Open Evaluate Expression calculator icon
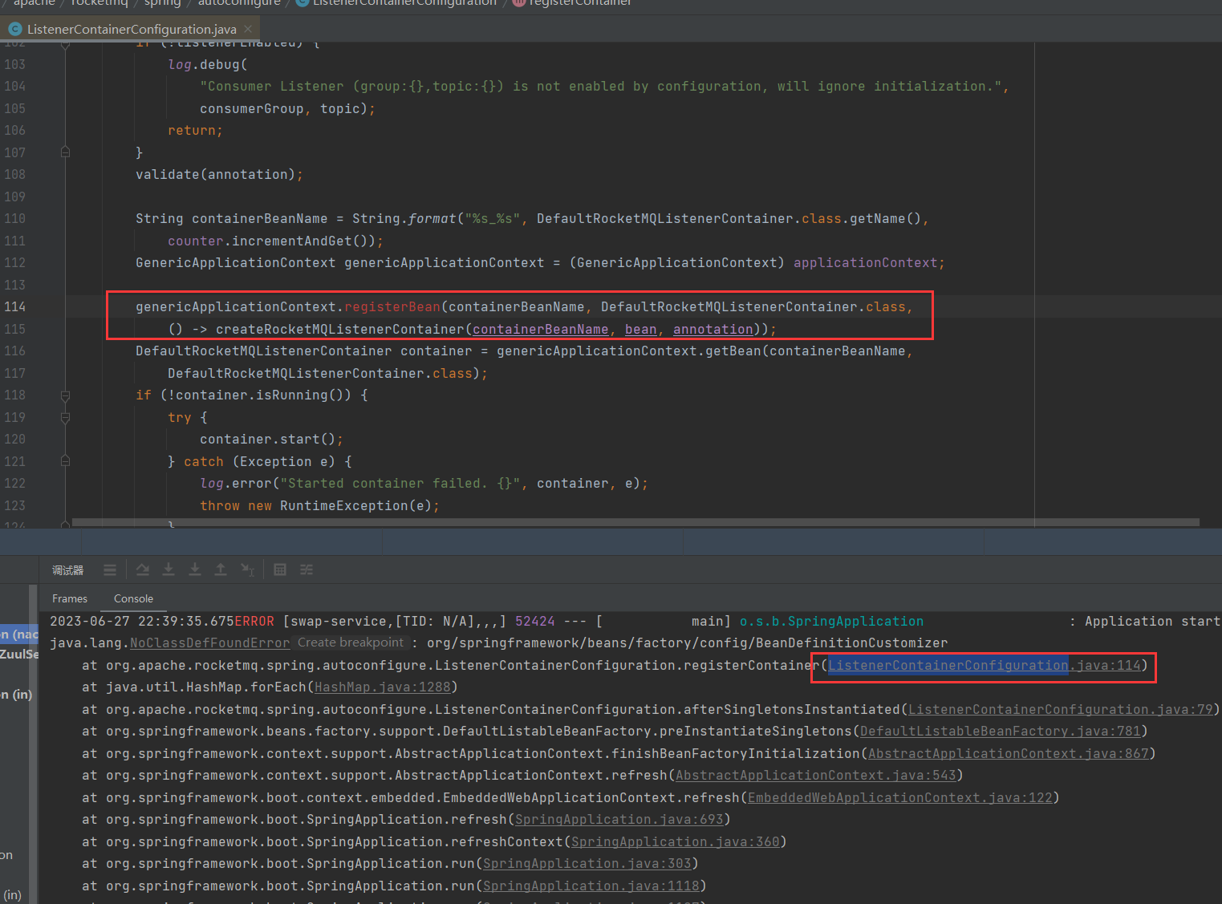1222x904 pixels. coord(280,570)
